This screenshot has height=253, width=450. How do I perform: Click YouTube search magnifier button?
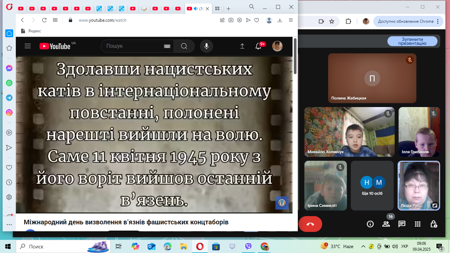coord(184,46)
